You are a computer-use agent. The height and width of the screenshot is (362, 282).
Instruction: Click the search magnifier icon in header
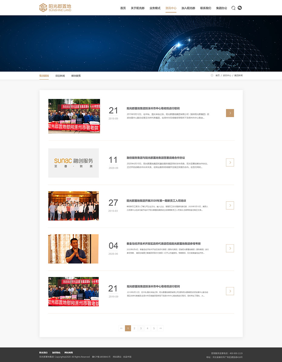click(x=233, y=8)
